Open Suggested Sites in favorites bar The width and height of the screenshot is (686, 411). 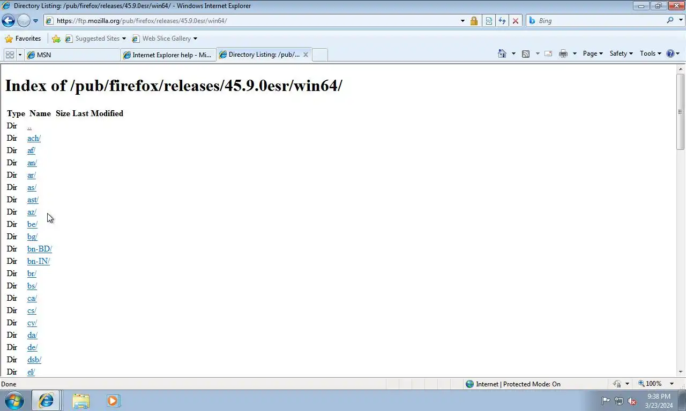tap(95, 39)
